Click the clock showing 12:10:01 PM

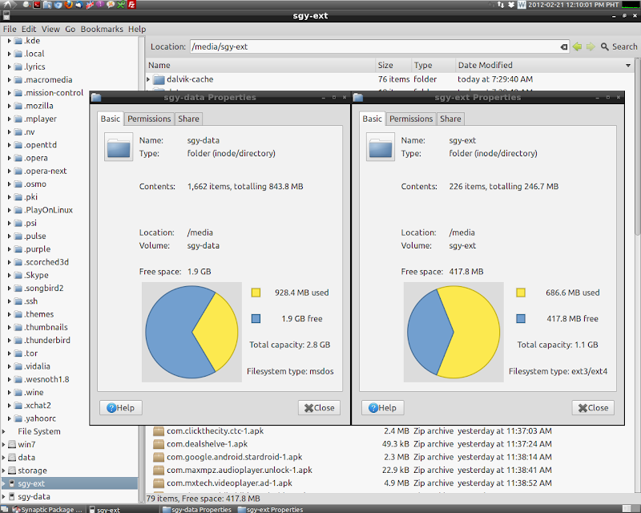573,5
